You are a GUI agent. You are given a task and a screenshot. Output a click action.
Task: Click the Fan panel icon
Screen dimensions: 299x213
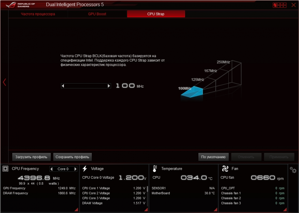point(225,169)
